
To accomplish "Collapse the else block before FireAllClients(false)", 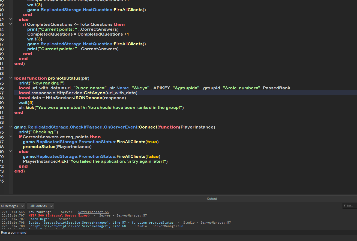I will pos(11,151).
